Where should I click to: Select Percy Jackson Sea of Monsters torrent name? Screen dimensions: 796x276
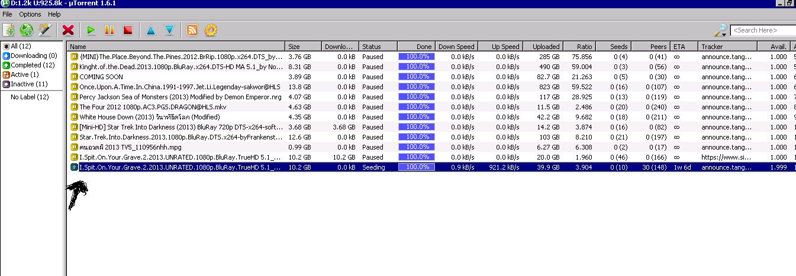[x=181, y=97]
